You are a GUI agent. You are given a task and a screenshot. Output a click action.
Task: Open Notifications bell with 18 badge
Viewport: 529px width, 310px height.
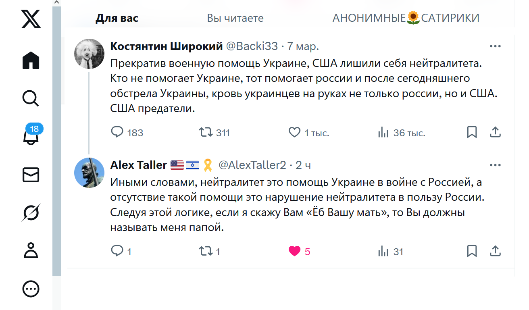coord(31,136)
